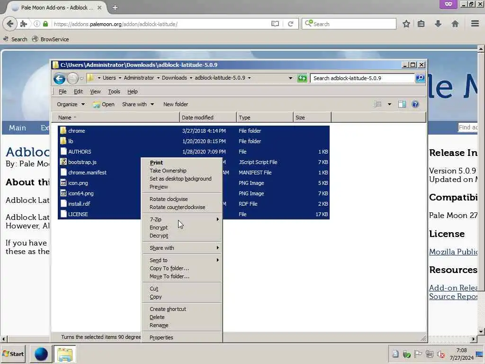
Task: Click the muted volume tray icon
Action: (441, 354)
